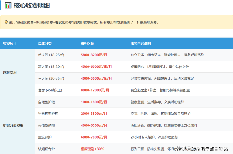The height and width of the screenshot is (154, 233).
Task: Click the 自理型护理 row label
Action: [46, 102]
